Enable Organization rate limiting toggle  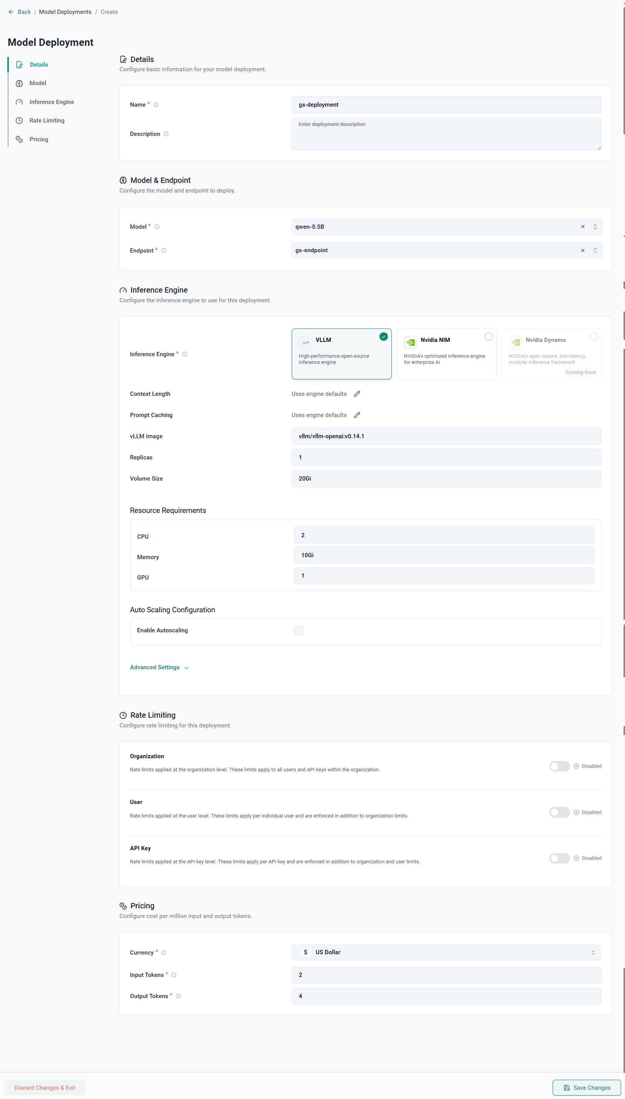[559, 766]
